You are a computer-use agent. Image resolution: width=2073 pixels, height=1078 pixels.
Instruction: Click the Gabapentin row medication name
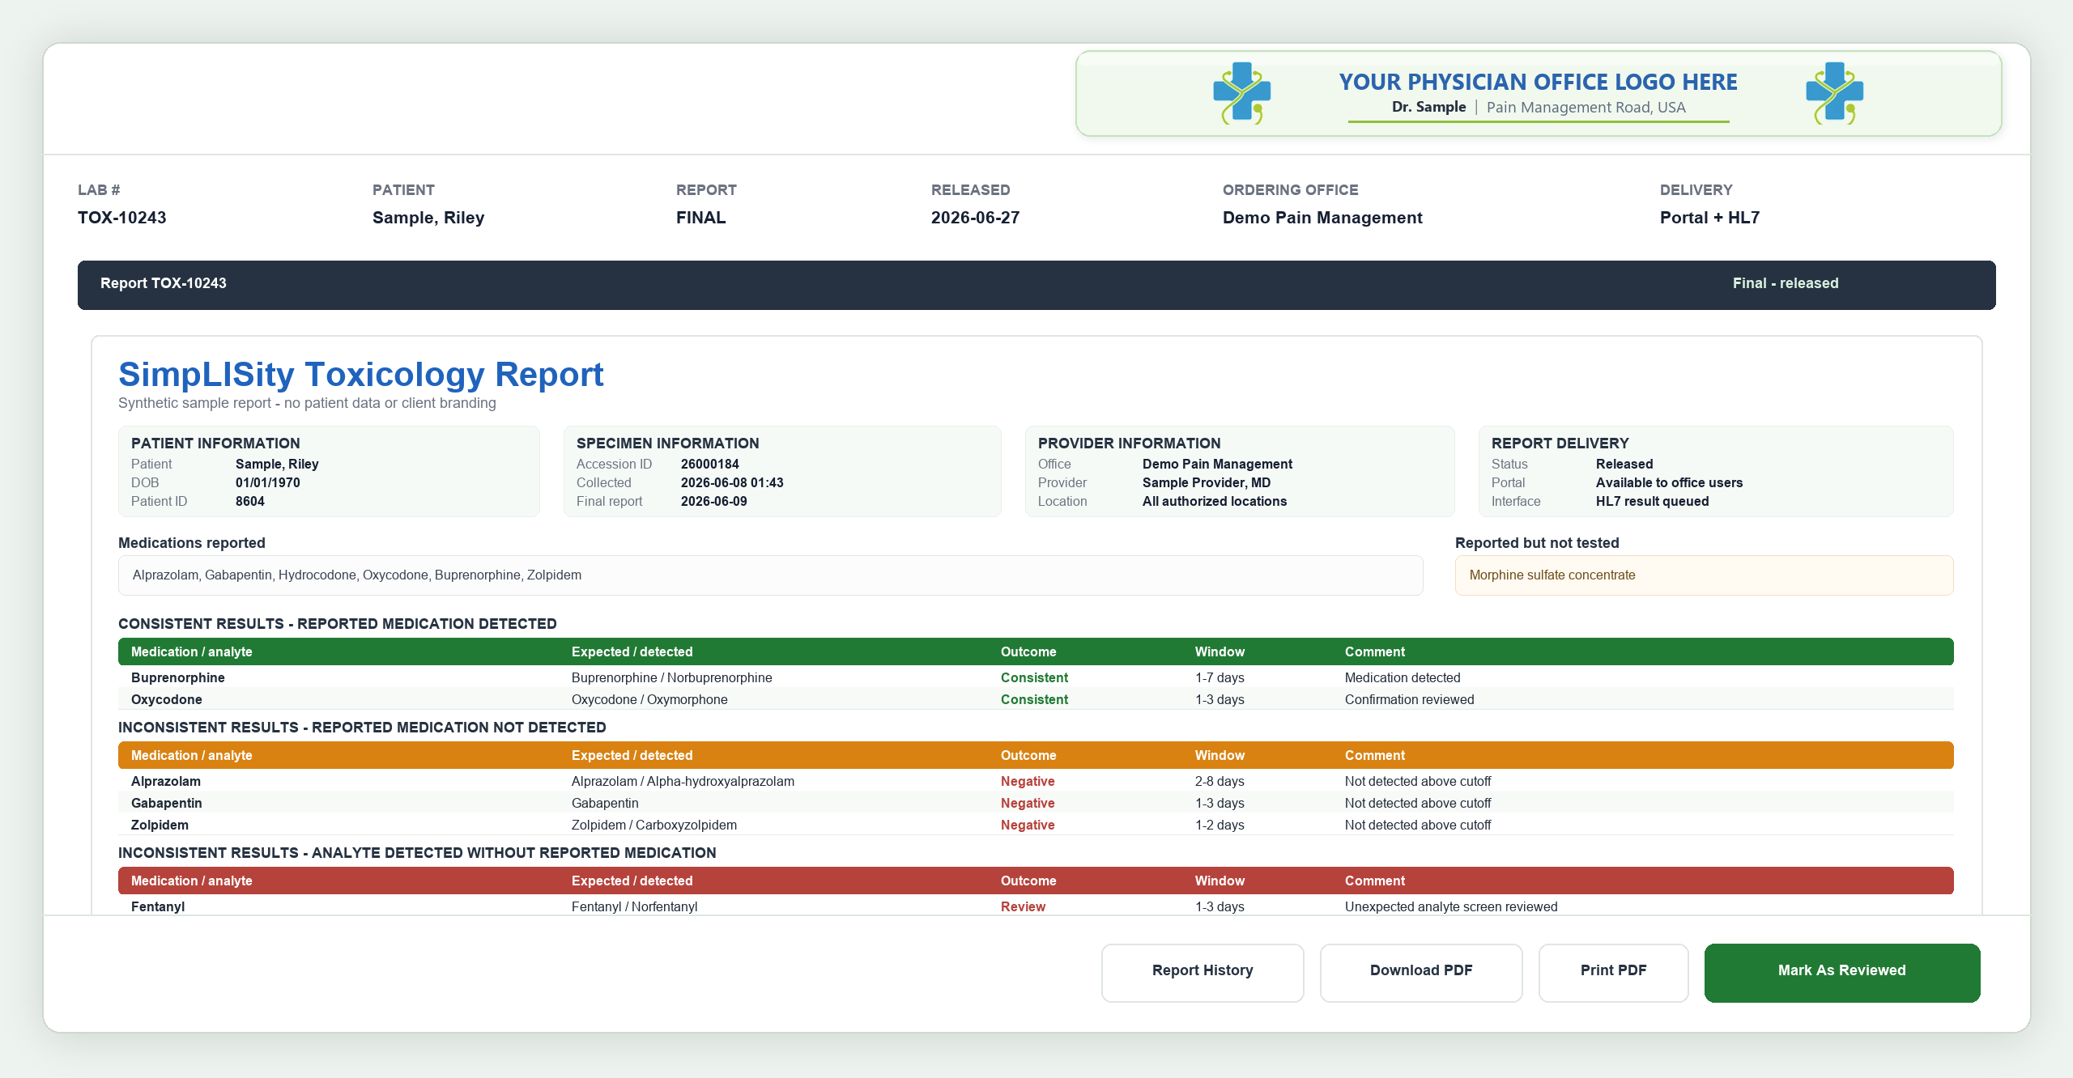tap(167, 803)
